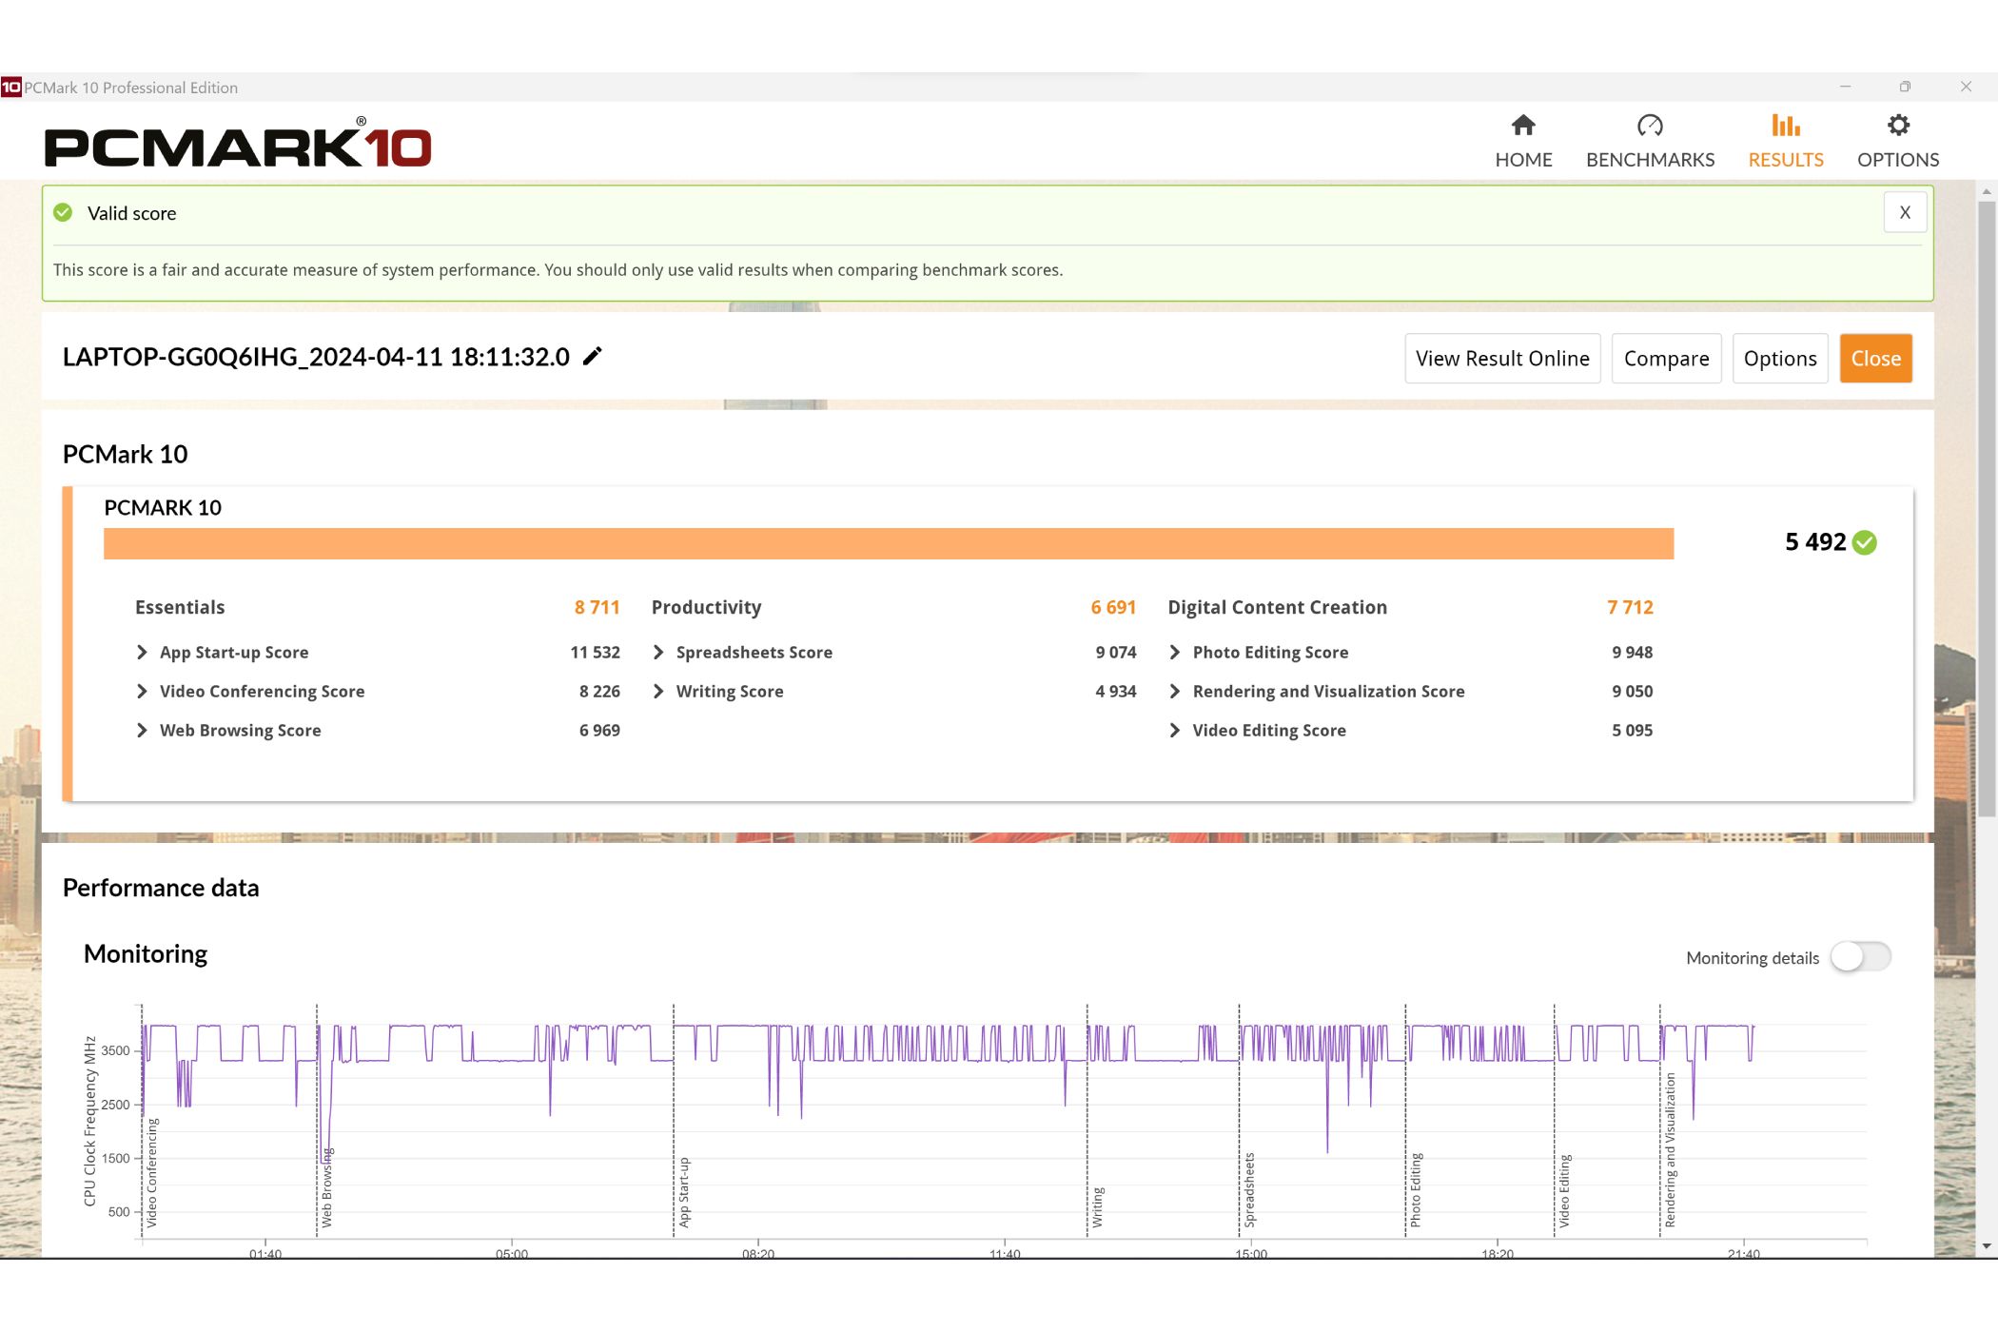Click the Results bar chart icon
The image size is (1998, 1332).
pos(1785,126)
